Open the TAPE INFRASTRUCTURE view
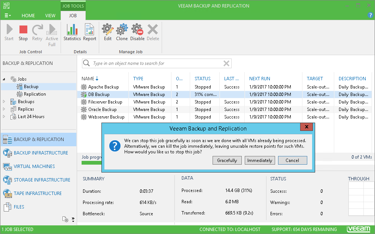The image size is (375, 234). (x=39, y=193)
